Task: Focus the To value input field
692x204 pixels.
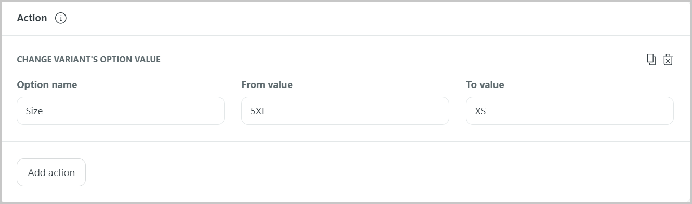Action: click(x=570, y=111)
